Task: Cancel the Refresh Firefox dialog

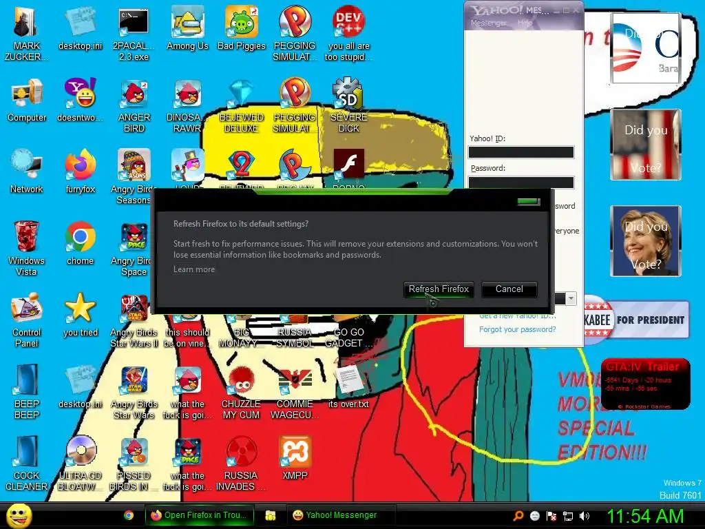Action: (x=509, y=289)
